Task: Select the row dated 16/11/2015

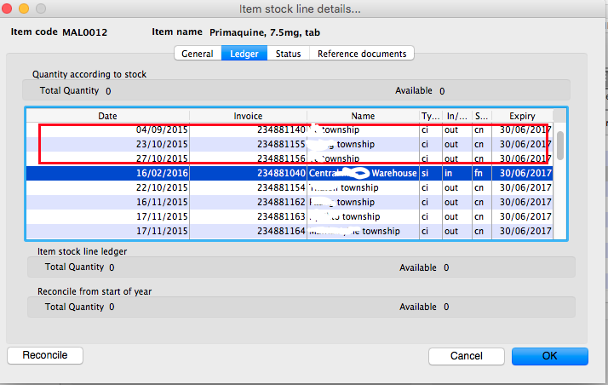Action: click(162, 202)
